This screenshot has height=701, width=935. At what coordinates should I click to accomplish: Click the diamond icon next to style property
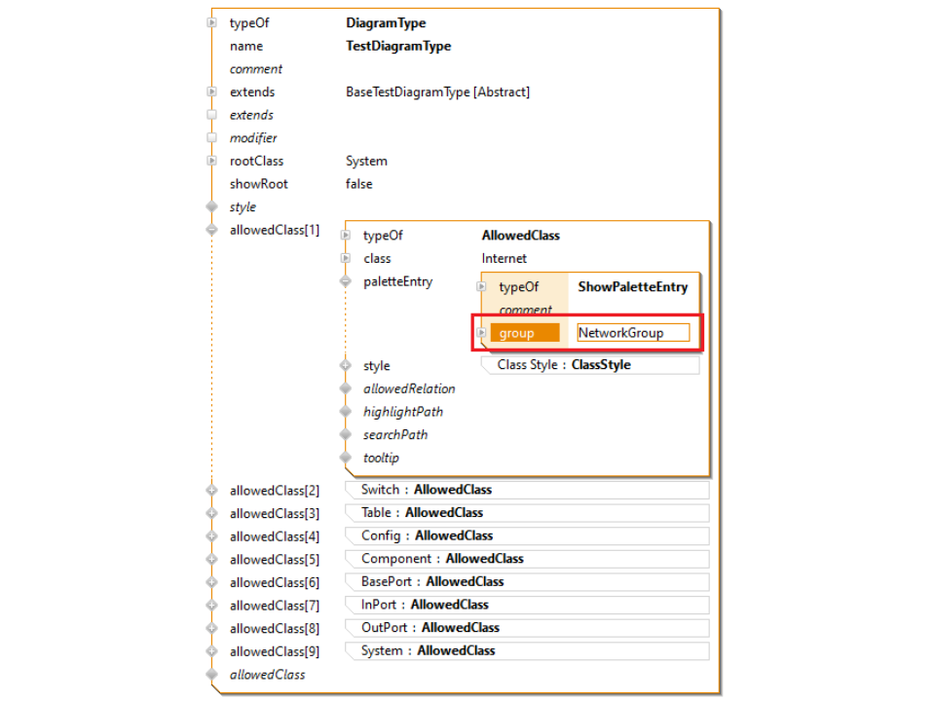click(x=212, y=206)
